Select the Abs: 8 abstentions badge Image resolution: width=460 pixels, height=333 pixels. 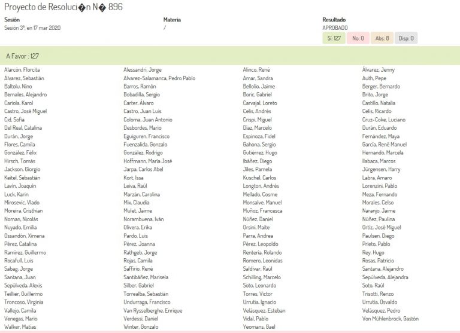382,38
